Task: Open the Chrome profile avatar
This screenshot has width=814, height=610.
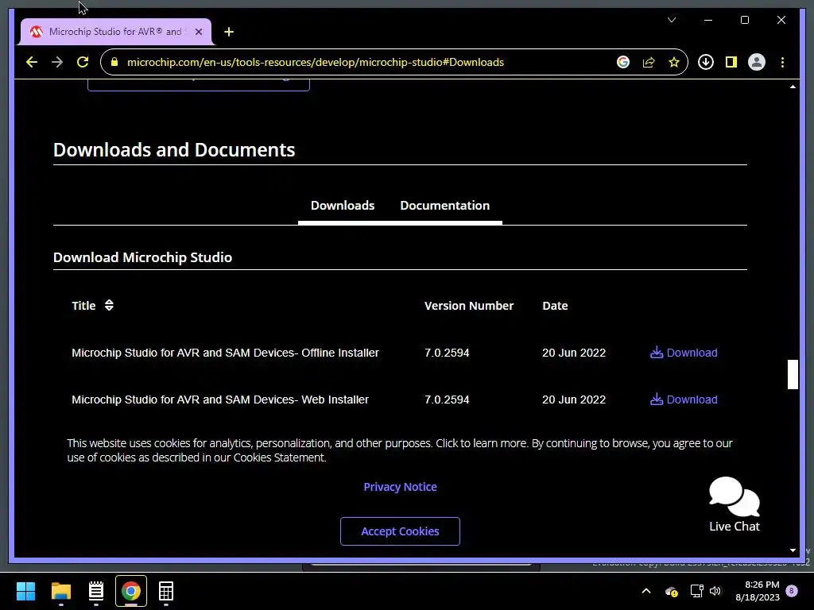Action: [x=757, y=62]
